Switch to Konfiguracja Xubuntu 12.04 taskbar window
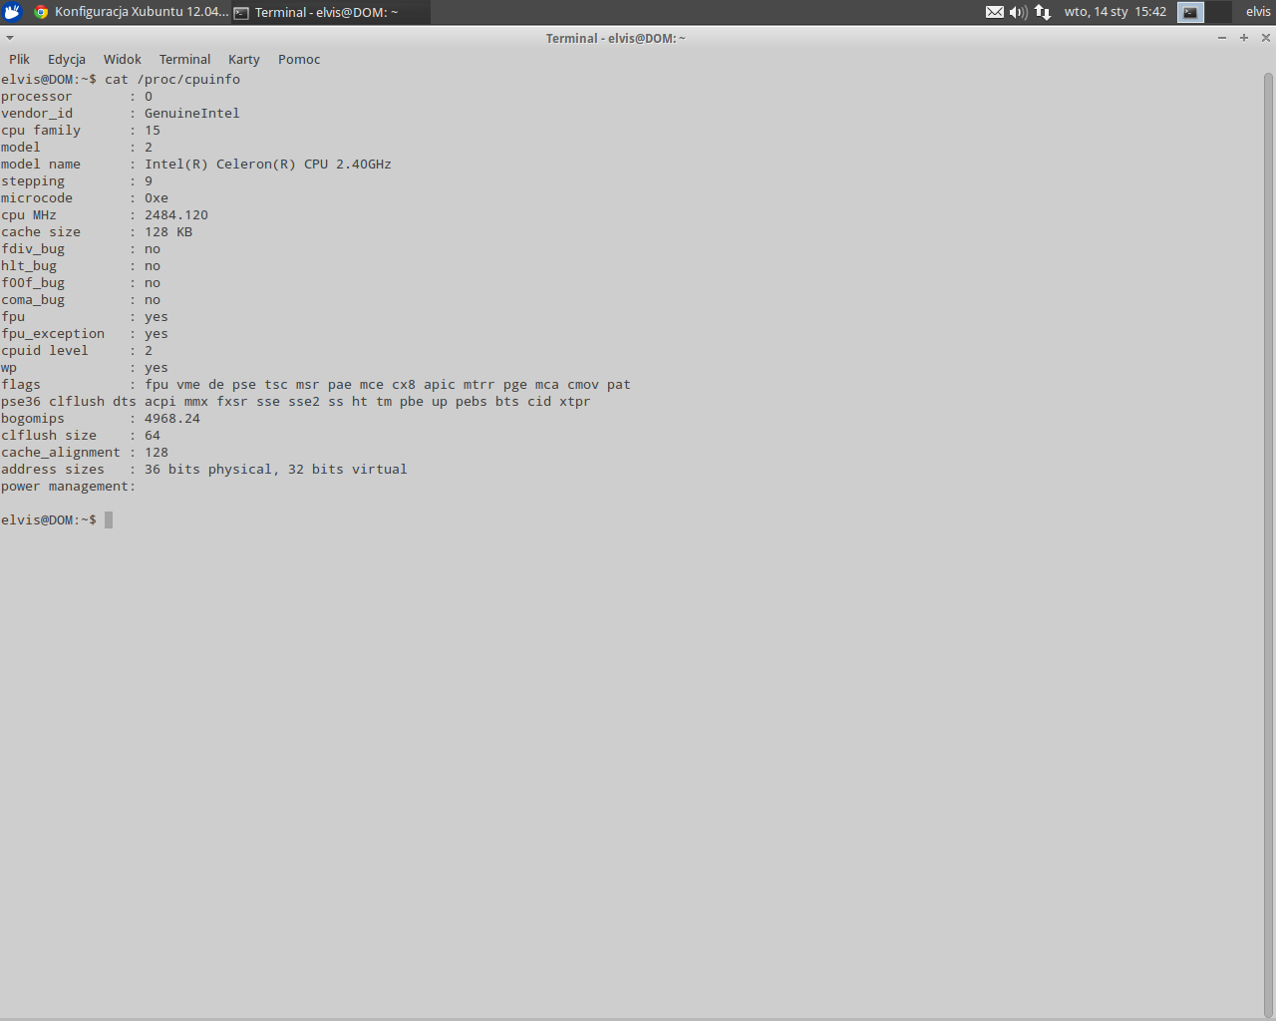Viewport: 1276px width, 1021px height. click(131, 12)
